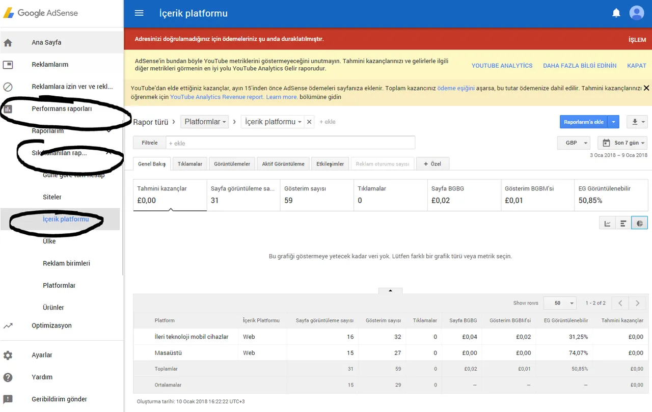Open the Etkileşimler tab
652x412 pixels.
(330, 164)
